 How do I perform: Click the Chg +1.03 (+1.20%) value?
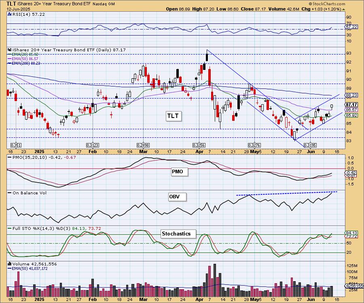[321, 9]
